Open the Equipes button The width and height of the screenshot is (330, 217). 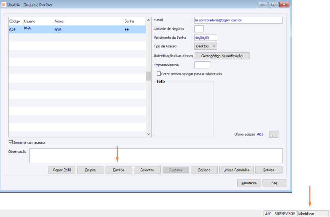pos(204,170)
